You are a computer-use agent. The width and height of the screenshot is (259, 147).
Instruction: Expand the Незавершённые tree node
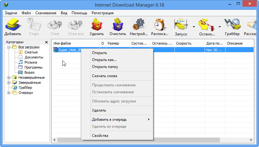(9, 77)
